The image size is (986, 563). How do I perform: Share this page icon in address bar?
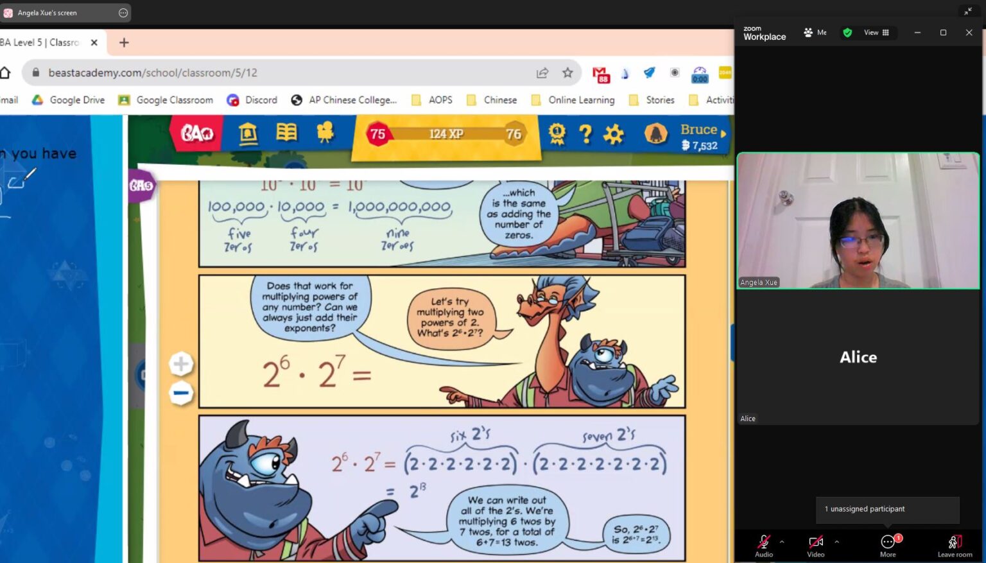coord(542,73)
